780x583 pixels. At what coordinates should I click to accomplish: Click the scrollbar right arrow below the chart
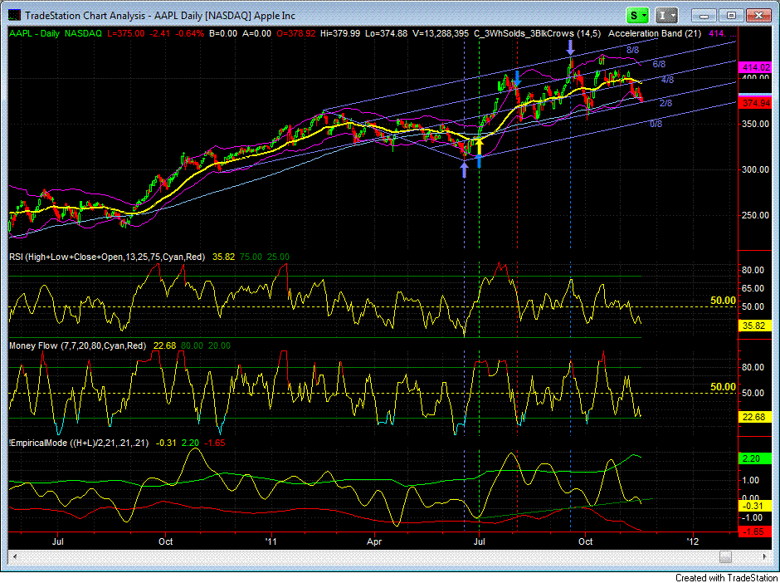point(764,556)
